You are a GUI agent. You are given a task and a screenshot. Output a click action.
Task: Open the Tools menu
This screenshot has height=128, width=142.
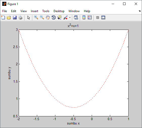[x=46, y=11]
